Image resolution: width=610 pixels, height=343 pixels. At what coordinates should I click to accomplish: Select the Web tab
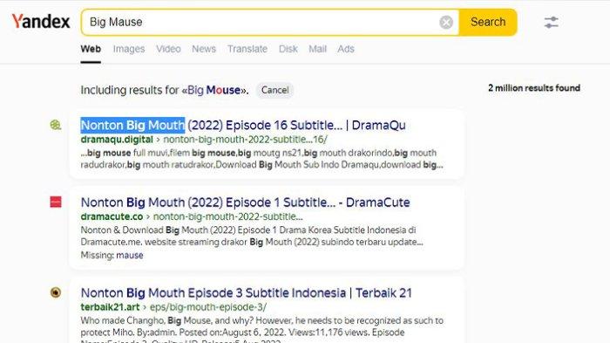pos(91,49)
